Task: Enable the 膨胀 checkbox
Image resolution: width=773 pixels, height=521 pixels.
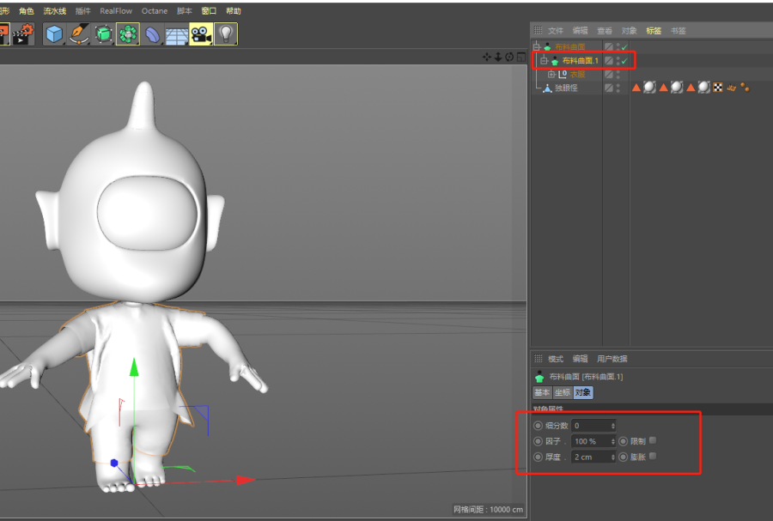Action: 653,457
